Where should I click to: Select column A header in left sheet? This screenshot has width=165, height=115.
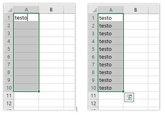[x=26, y=10]
